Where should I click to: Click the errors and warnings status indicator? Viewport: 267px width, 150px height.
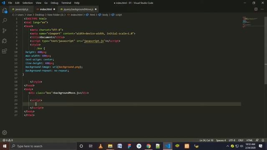8,140
